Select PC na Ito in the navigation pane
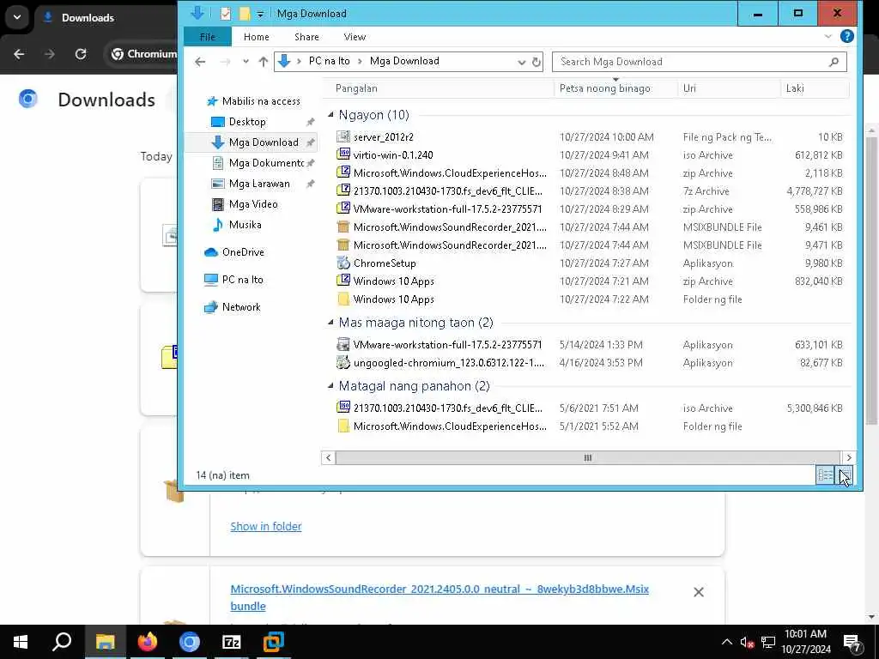 click(242, 280)
